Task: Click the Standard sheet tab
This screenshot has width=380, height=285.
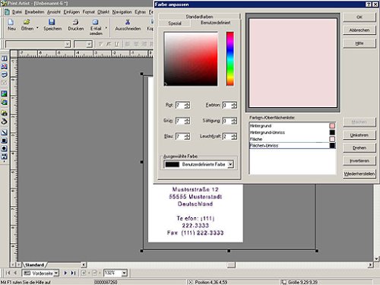Action: [34, 265]
